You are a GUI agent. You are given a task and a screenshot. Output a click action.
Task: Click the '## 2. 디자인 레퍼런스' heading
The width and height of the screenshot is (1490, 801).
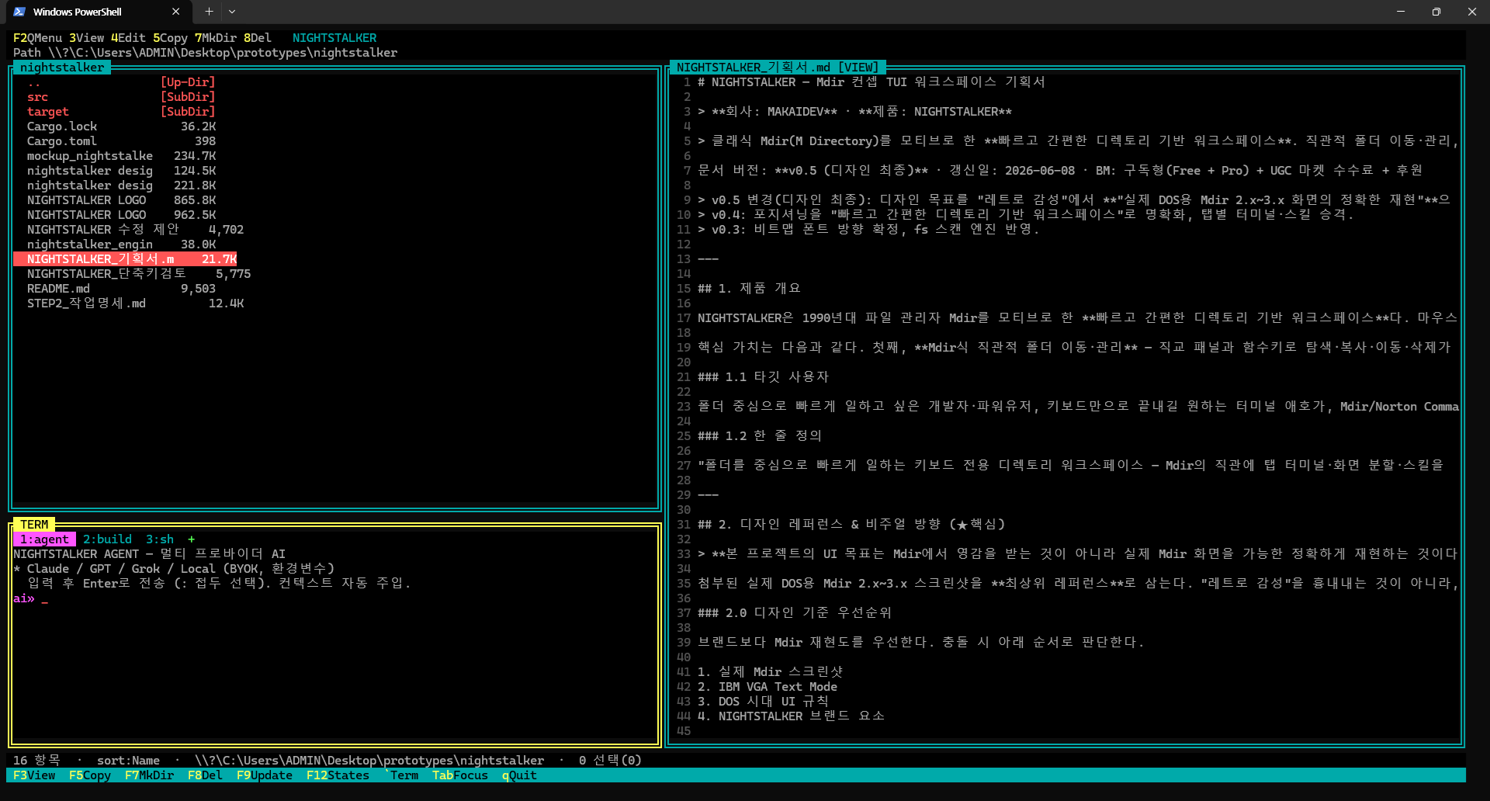(851, 525)
